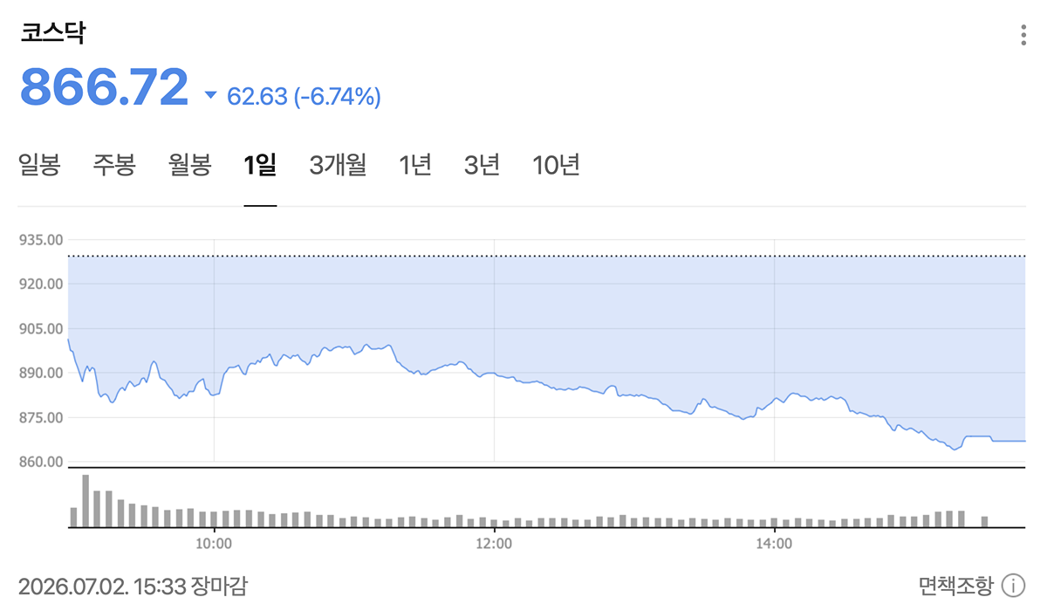Viewport: 1047px width, 611px height.
Task: Switch to the 3개월 period tab
Action: [338, 165]
